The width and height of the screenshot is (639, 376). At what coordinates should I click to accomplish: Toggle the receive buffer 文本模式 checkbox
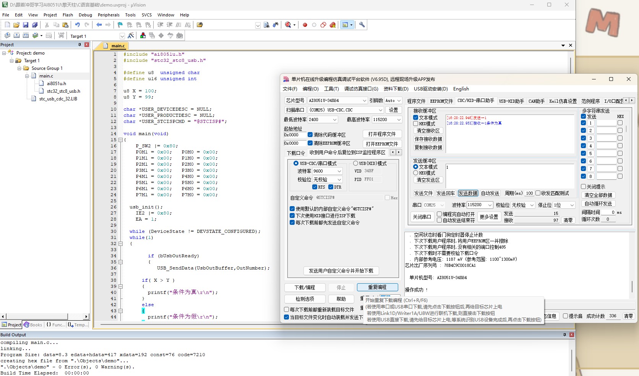415,118
